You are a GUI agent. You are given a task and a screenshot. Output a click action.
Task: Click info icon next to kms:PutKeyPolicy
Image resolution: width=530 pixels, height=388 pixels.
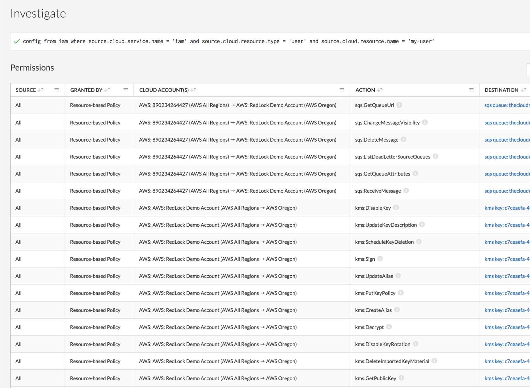click(x=401, y=293)
